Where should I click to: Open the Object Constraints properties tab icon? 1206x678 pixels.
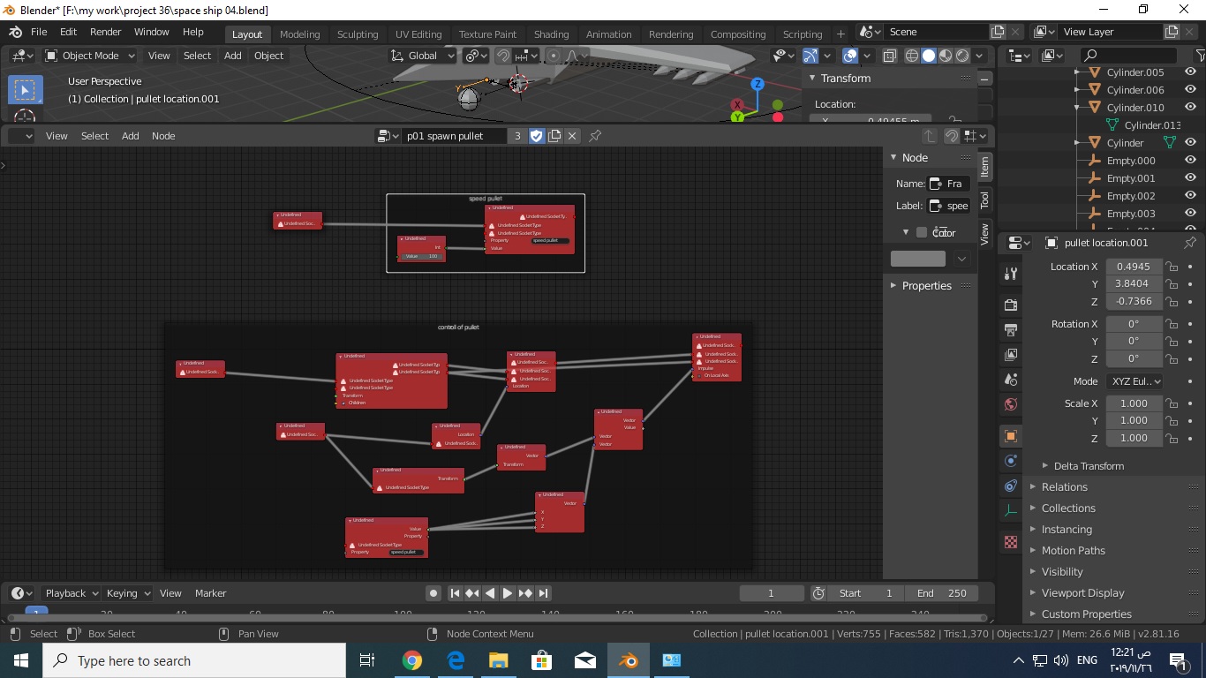pyautogui.click(x=1011, y=486)
